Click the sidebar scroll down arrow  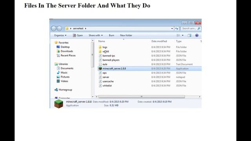[93, 97]
